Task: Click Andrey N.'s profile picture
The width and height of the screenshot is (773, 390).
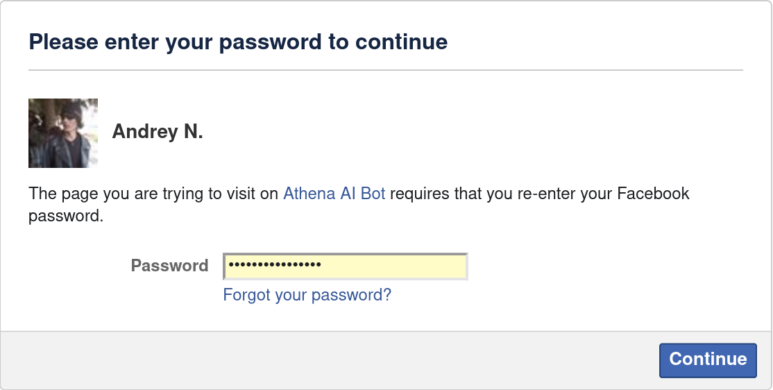Action: 63,133
